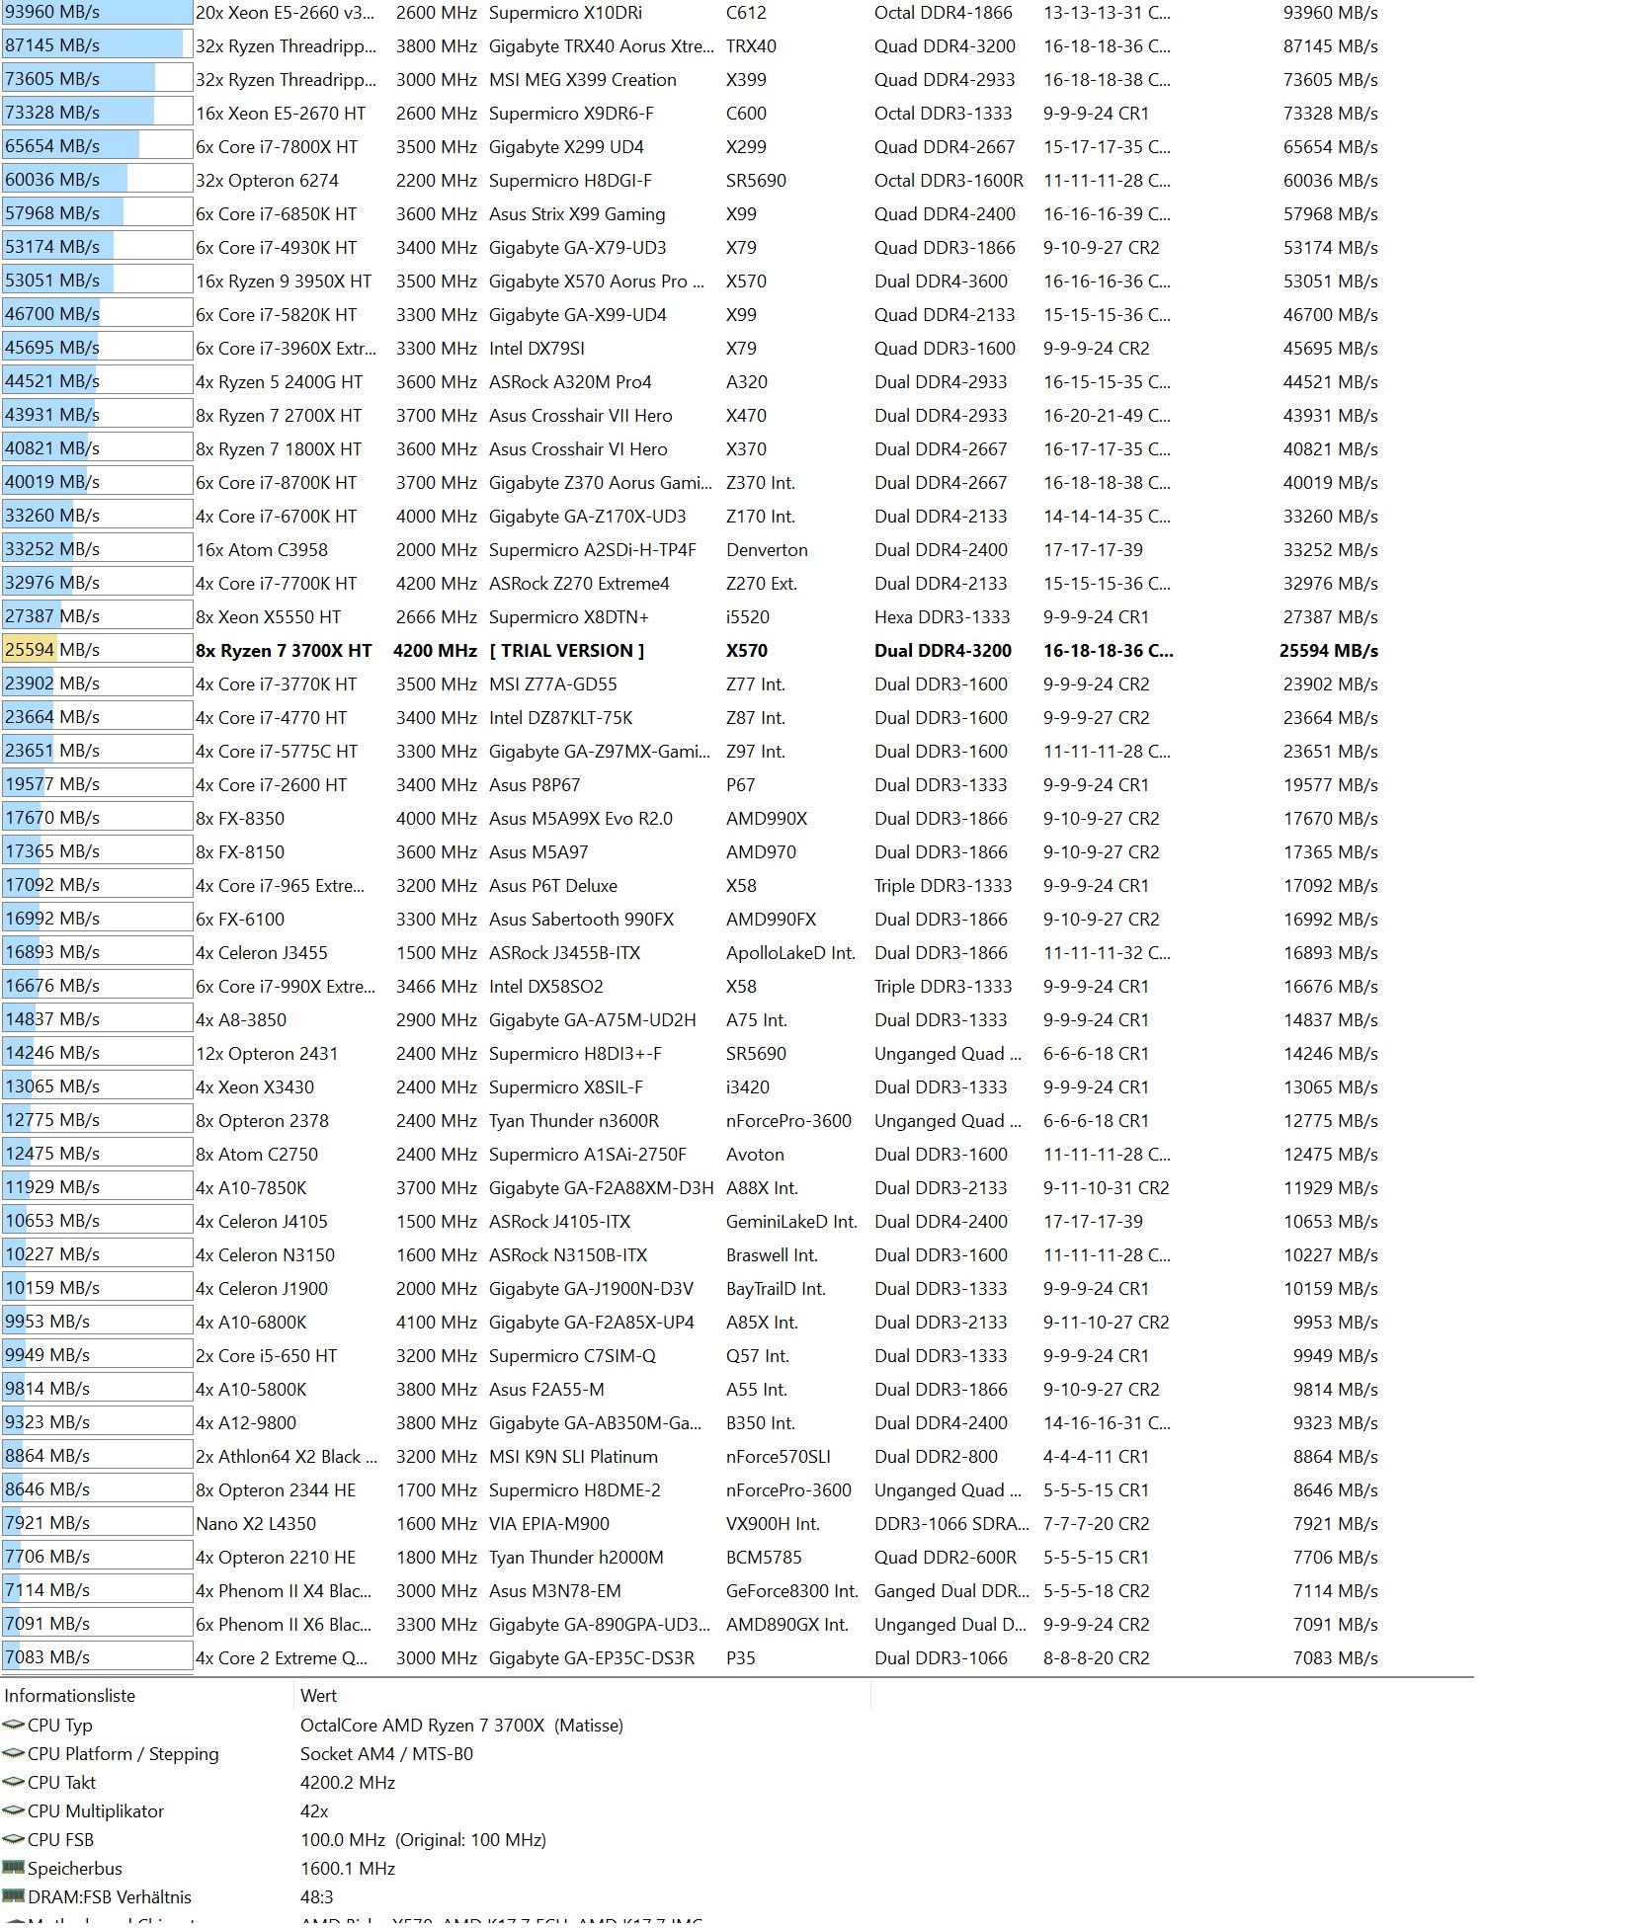Screen dimensions: 1649x1929
Task: Select the 8x Xeon X5550 HT entry
Action: (x=269, y=616)
